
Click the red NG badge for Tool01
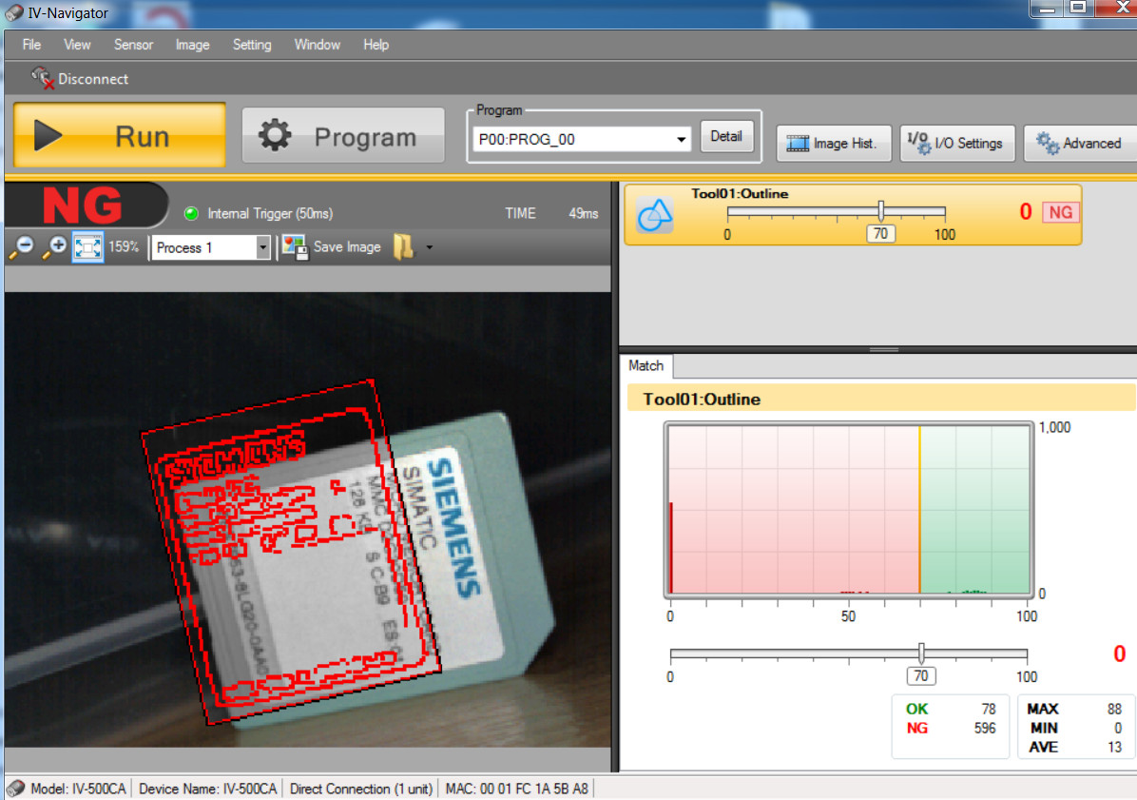click(1061, 212)
